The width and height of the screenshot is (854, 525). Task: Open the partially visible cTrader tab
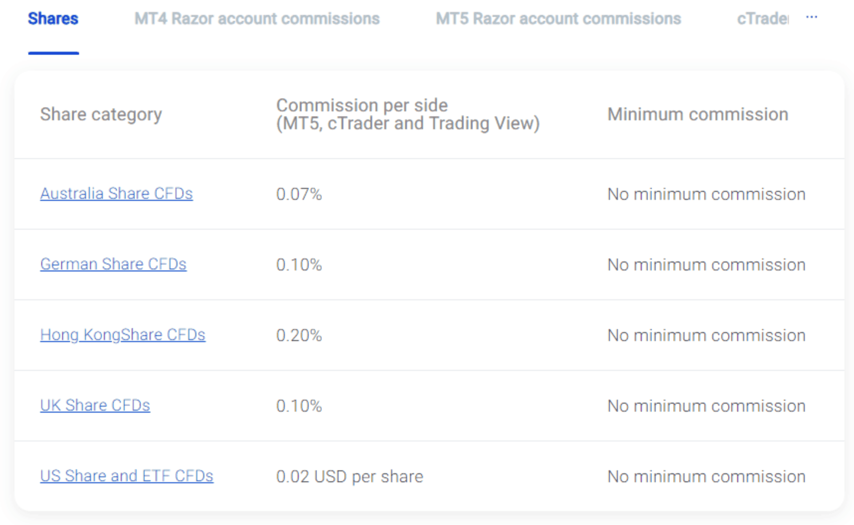762,19
